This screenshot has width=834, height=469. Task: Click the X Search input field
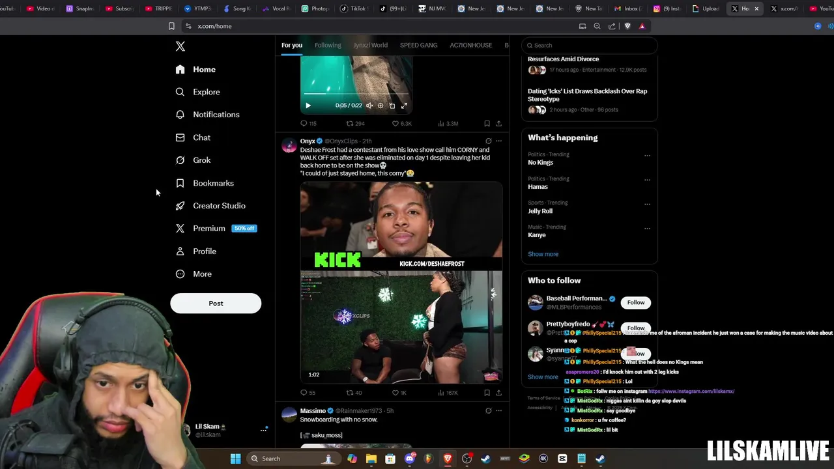pos(590,46)
